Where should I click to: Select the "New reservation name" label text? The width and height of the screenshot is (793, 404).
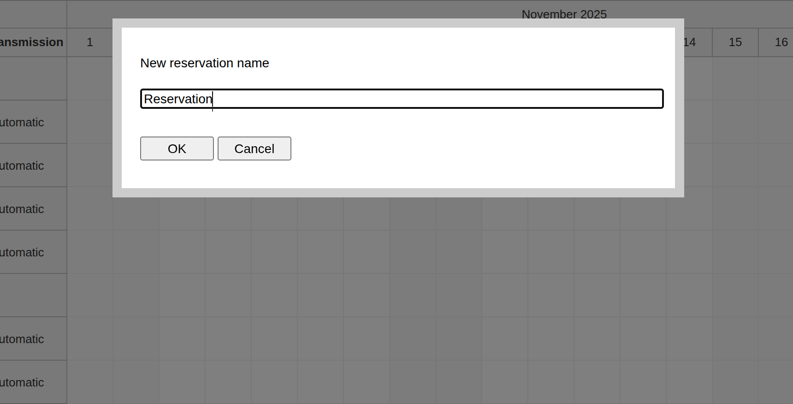coord(205,63)
